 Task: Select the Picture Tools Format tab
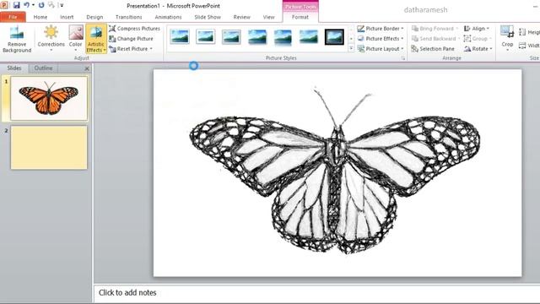point(300,17)
